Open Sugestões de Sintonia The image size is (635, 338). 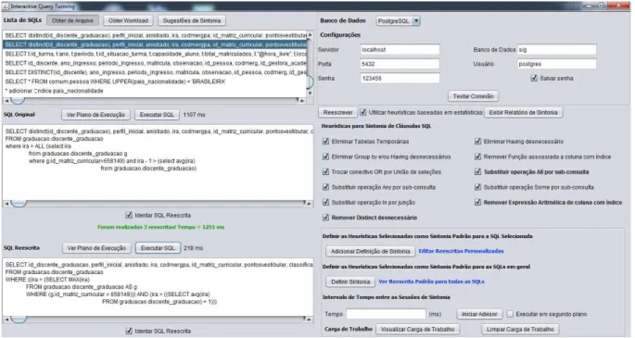(192, 20)
